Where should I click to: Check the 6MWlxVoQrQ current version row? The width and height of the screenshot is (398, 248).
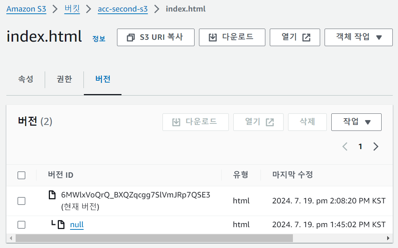coord(21,201)
